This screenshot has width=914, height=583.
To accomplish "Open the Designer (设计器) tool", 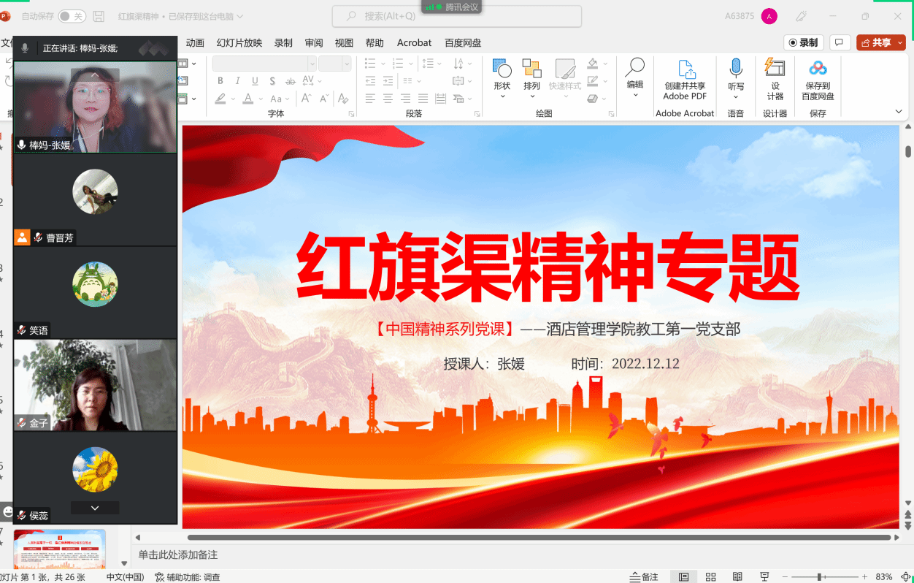I will coord(775,68).
